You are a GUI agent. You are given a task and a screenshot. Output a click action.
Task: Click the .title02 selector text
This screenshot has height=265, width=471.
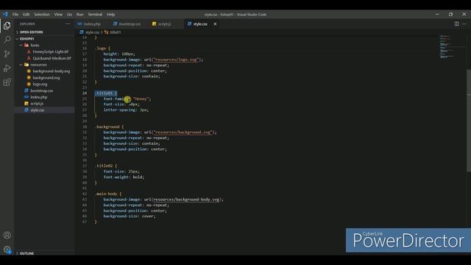(x=104, y=166)
